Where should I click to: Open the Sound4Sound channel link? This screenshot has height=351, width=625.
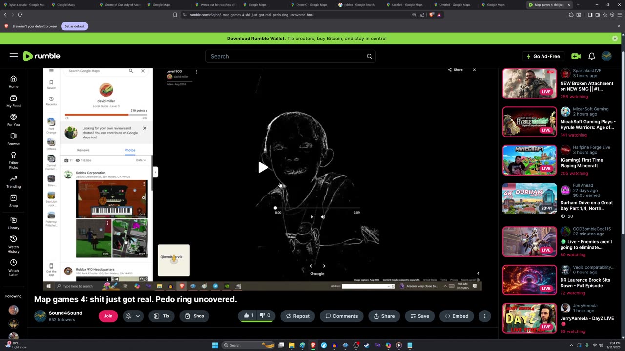click(x=65, y=313)
